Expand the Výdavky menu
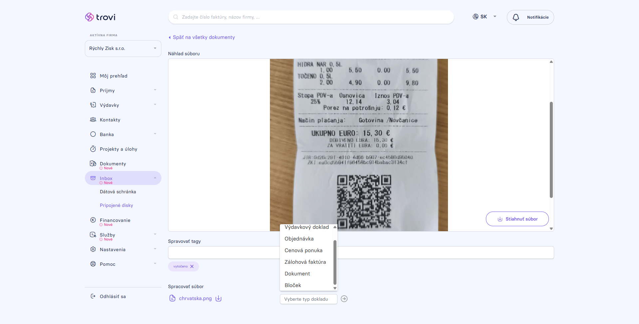This screenshot has height=324, width=639. [x=155, y=105]
